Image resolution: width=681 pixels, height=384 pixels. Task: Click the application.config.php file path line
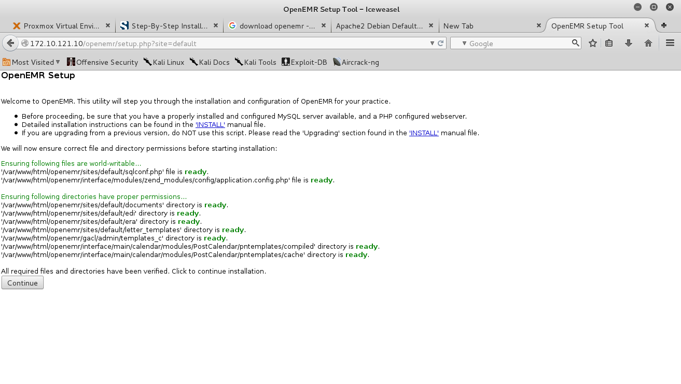(168, 180)
